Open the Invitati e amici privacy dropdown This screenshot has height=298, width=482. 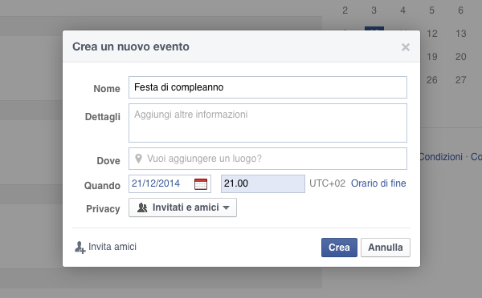pos(182,207)
